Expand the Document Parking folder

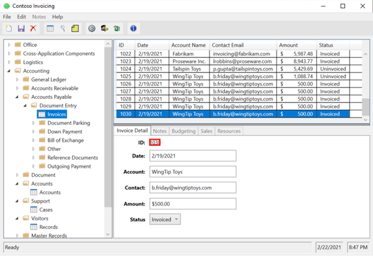(34, 123)
